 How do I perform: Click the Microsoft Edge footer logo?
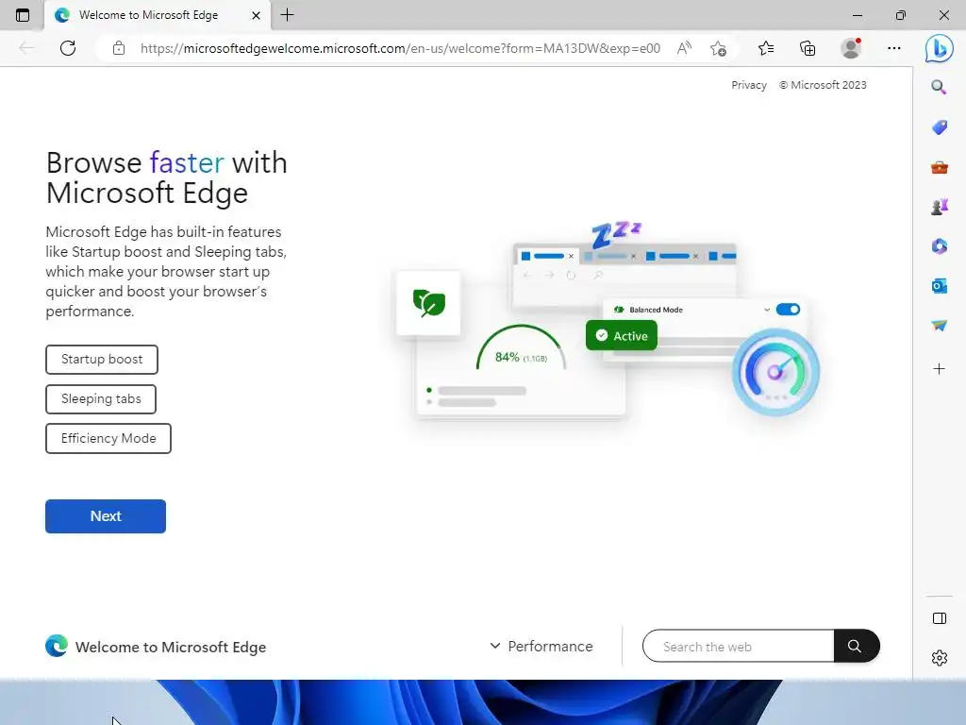click(x=56, y=646)
